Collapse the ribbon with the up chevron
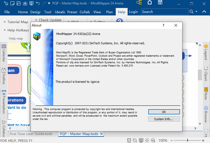 pyautogui.click(x=204, y=12)
